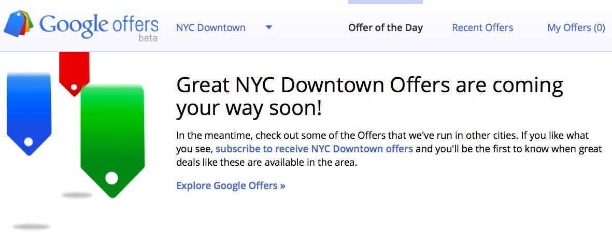Click the white hole in the red tag

[x=74, y=87]
